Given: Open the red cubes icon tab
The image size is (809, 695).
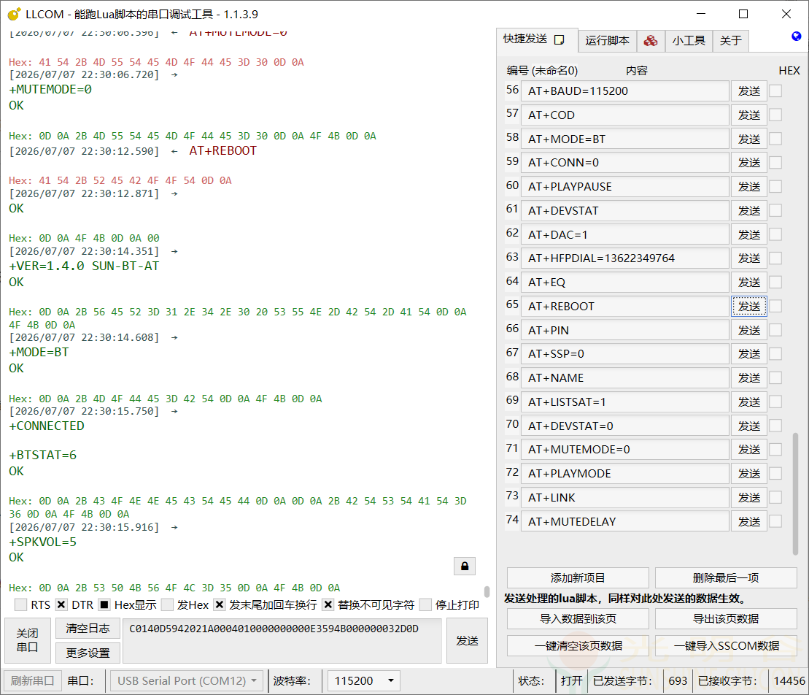Looking at the screenshot, I should (x=651, y=40).
